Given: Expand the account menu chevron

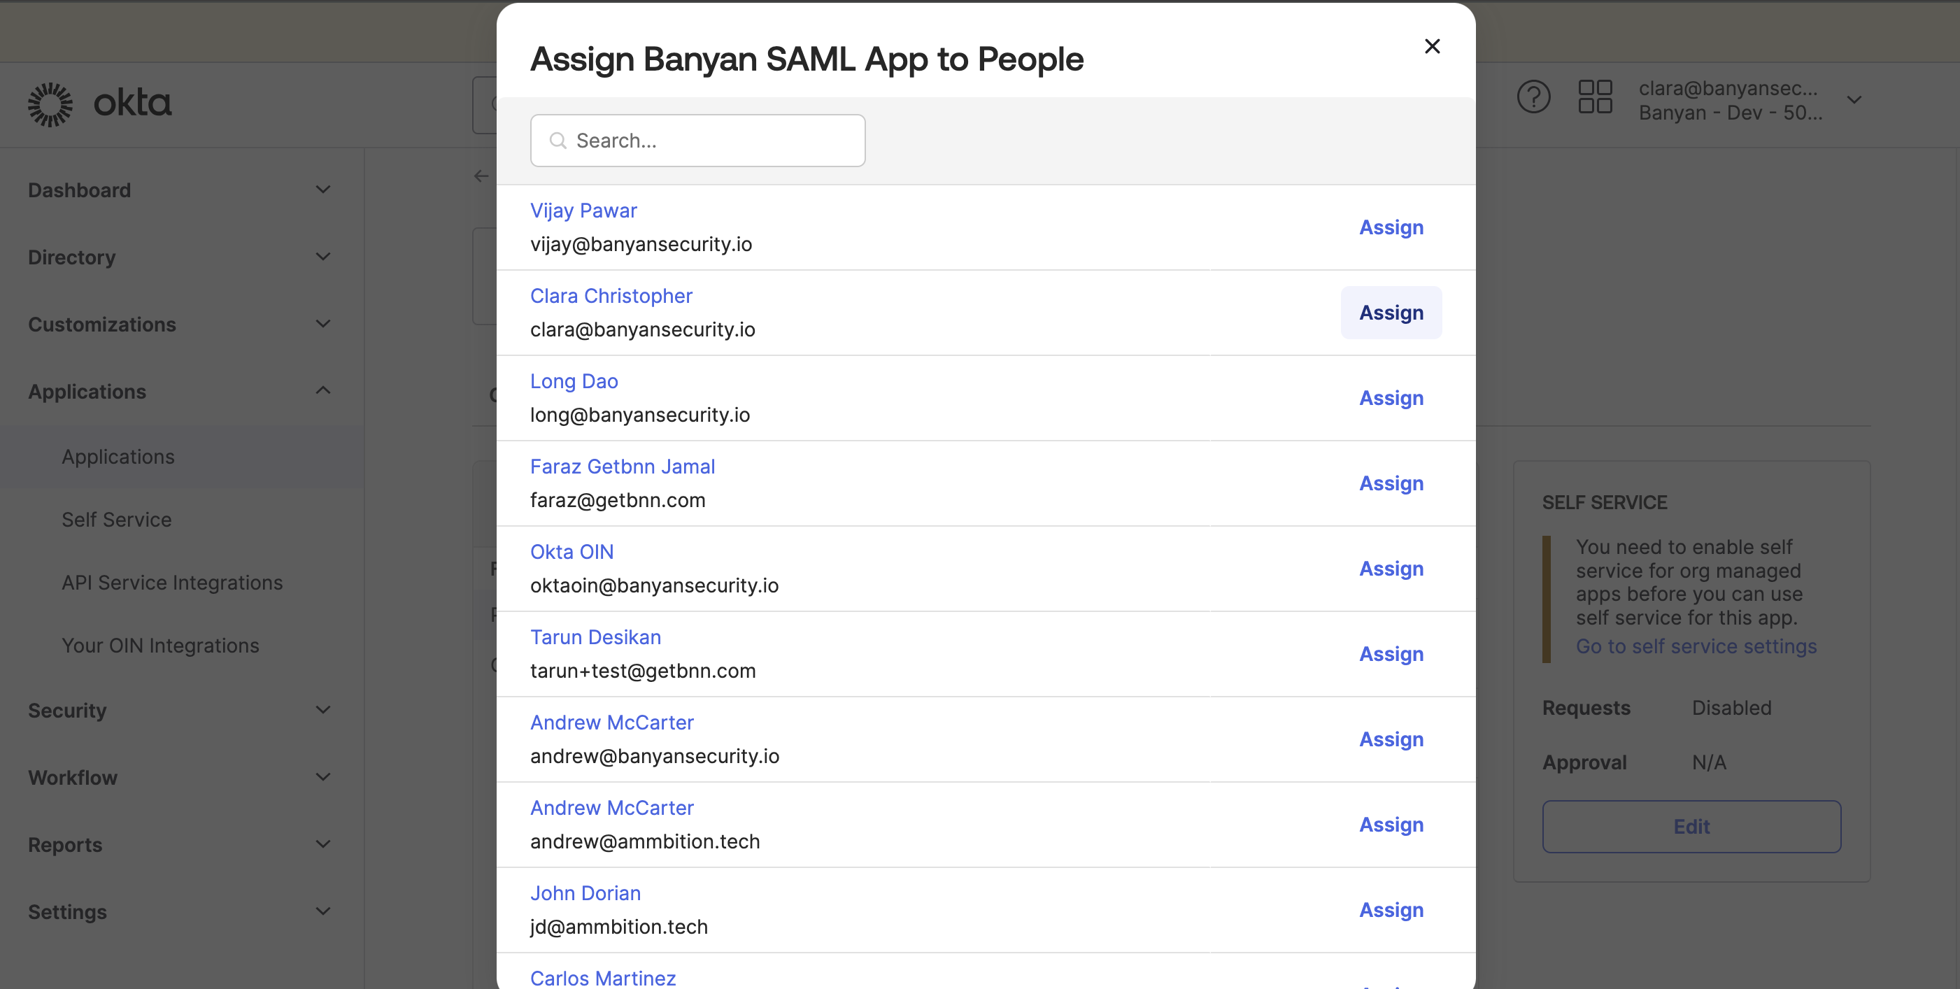Looking at the screenshot, I should [1854, 99].
